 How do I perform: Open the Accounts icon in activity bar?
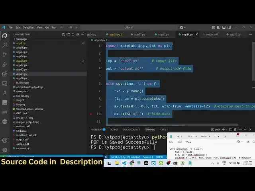(x=5, y=140)
